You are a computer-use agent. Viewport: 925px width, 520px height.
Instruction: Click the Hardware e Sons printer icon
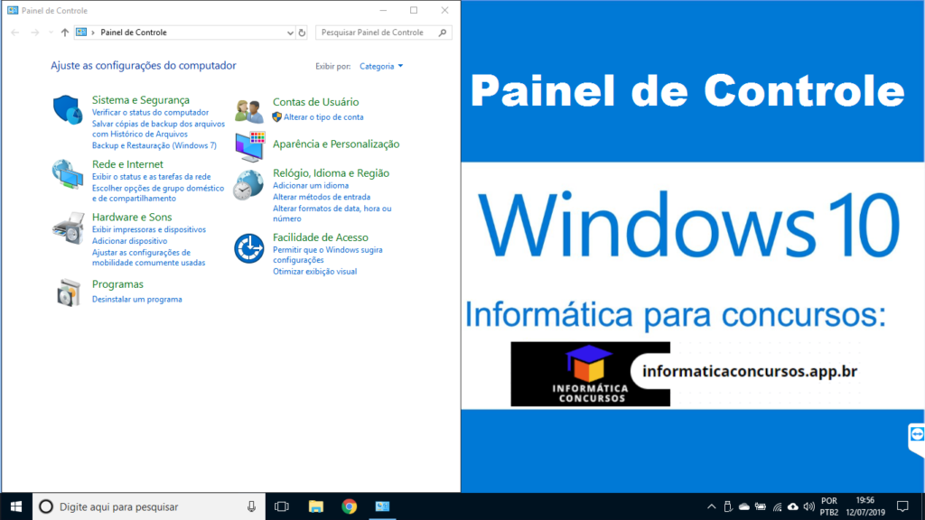point(68,227)
